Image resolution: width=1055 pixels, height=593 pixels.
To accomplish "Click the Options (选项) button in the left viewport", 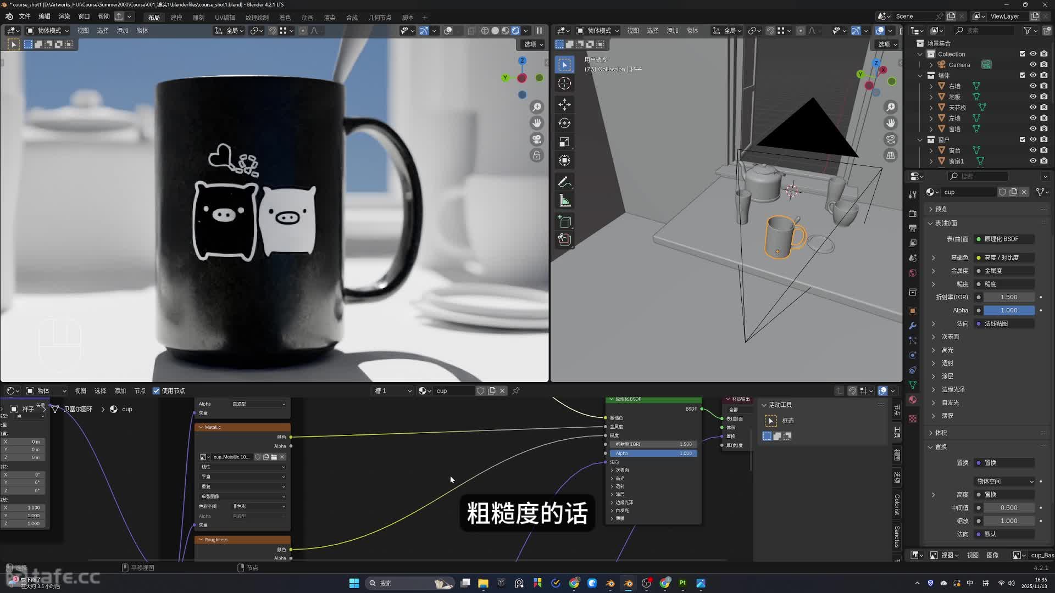I will coord(533,44).
